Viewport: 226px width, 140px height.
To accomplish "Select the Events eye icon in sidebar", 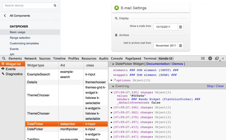I will pyautogui.click(x=3, y=69).
